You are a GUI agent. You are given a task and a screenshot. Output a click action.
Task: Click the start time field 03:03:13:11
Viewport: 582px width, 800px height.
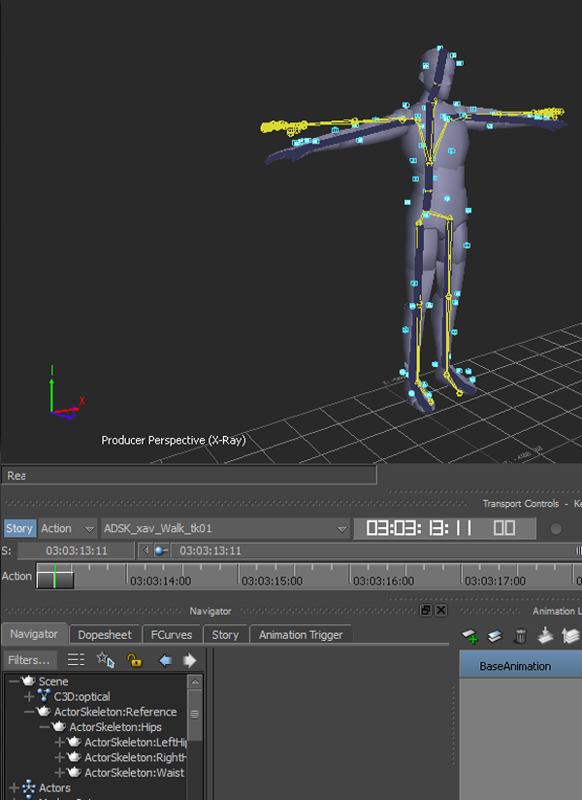coord(76,550)
